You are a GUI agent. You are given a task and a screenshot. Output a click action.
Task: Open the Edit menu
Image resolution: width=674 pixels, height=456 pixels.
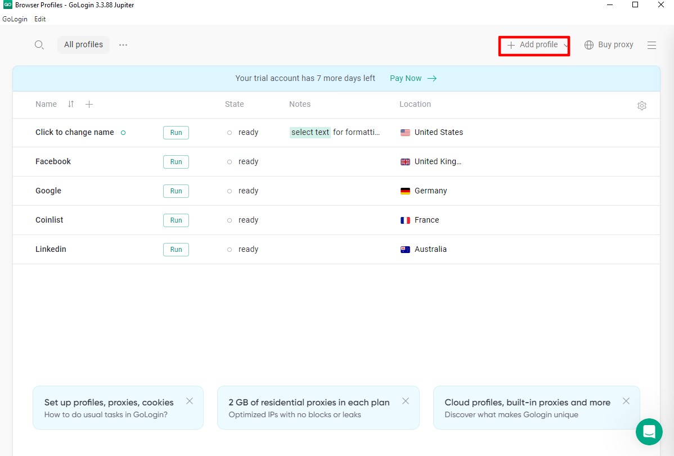(x=40, y=19)
